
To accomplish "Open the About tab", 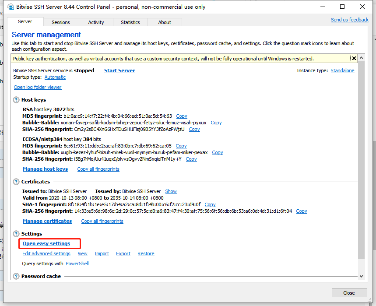I will [165, 22].
